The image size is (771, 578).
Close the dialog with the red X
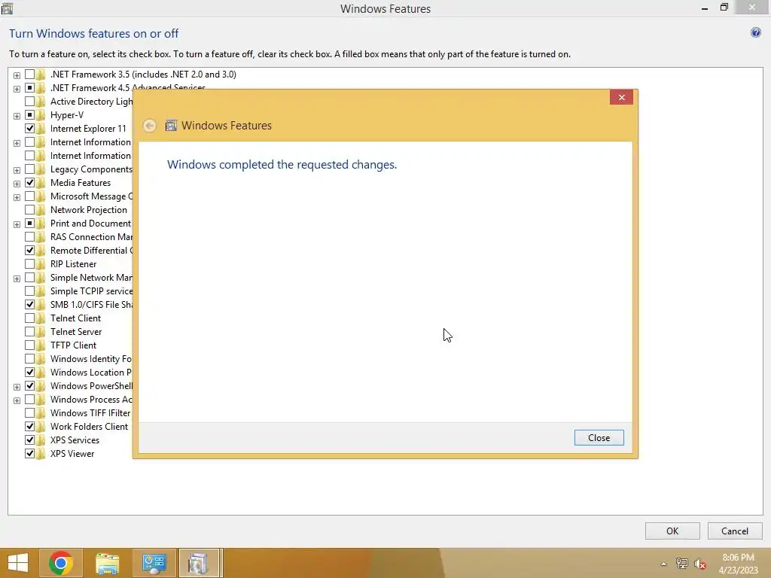pyautogui.click(x=621, y=97)
